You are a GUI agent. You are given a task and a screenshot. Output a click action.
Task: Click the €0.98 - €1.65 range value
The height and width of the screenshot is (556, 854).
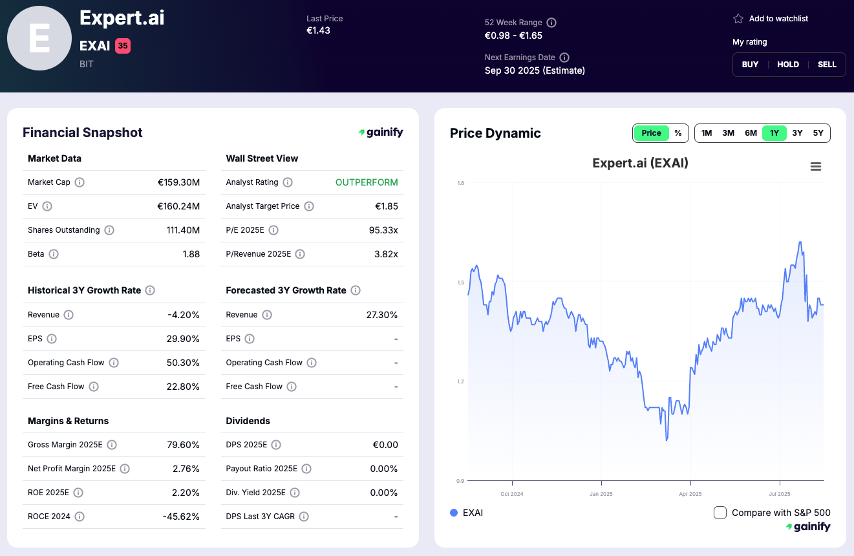(x=513, y=36)
